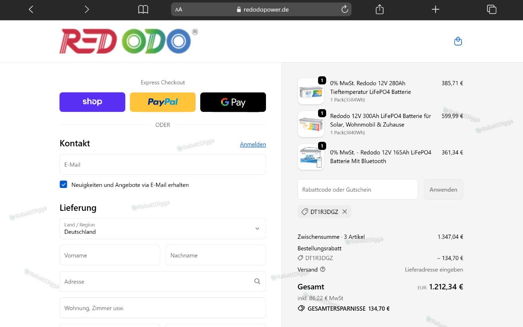Focus the Vorname field
Screen dimensions: 523x327
(x=110, y=255)
